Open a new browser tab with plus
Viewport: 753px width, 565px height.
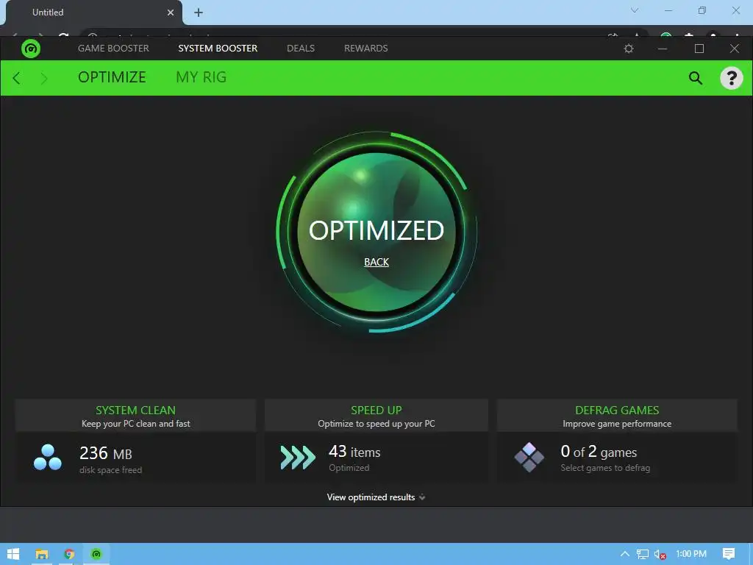(199, 13)
